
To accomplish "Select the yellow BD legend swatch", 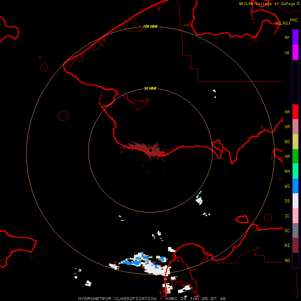I will tap(295, 142).
